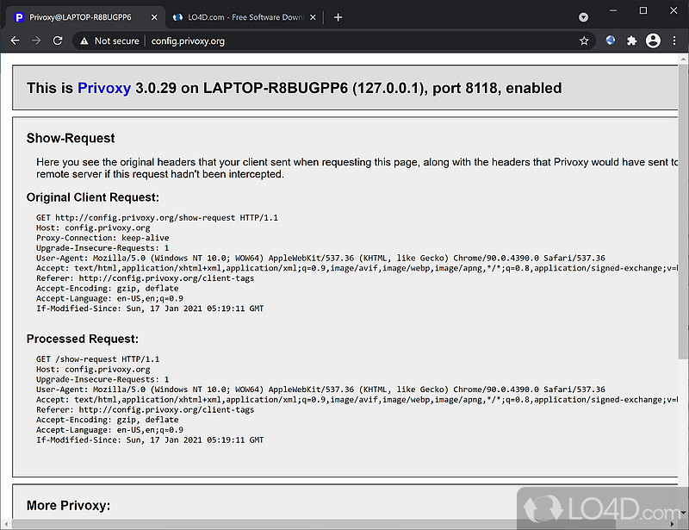Click the More Privoxy heading

point(68,505)
